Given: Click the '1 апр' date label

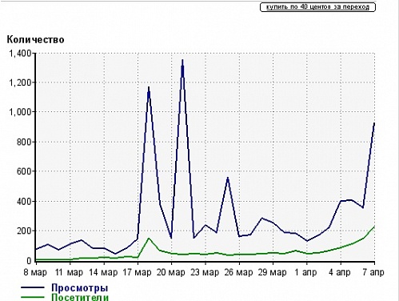Looking at the screenshot, I should pyautogui.click(x=306, y=272).
